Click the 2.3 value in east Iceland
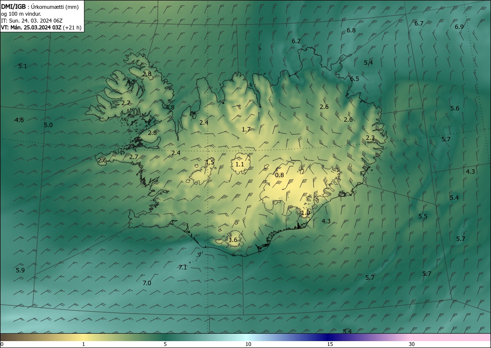Screen dimensions: 491x348 point(370,138)
